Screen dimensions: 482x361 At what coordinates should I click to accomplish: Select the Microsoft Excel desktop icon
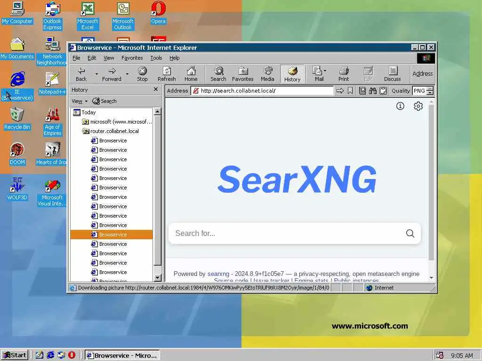click(x=88, y=16)
